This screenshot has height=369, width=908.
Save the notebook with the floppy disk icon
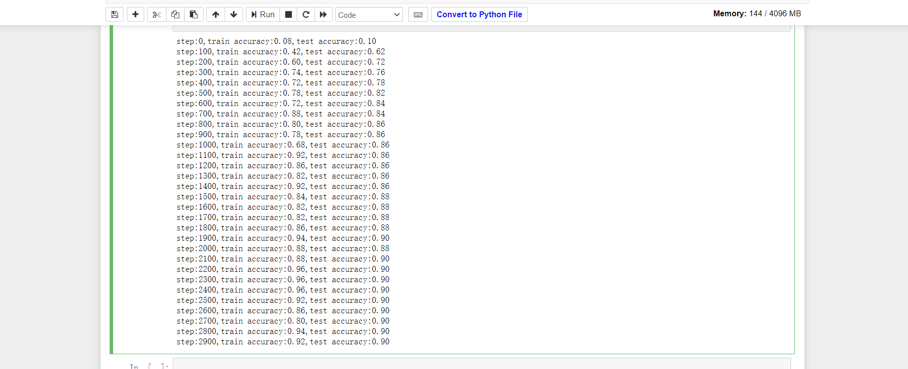tap(115, 14)
